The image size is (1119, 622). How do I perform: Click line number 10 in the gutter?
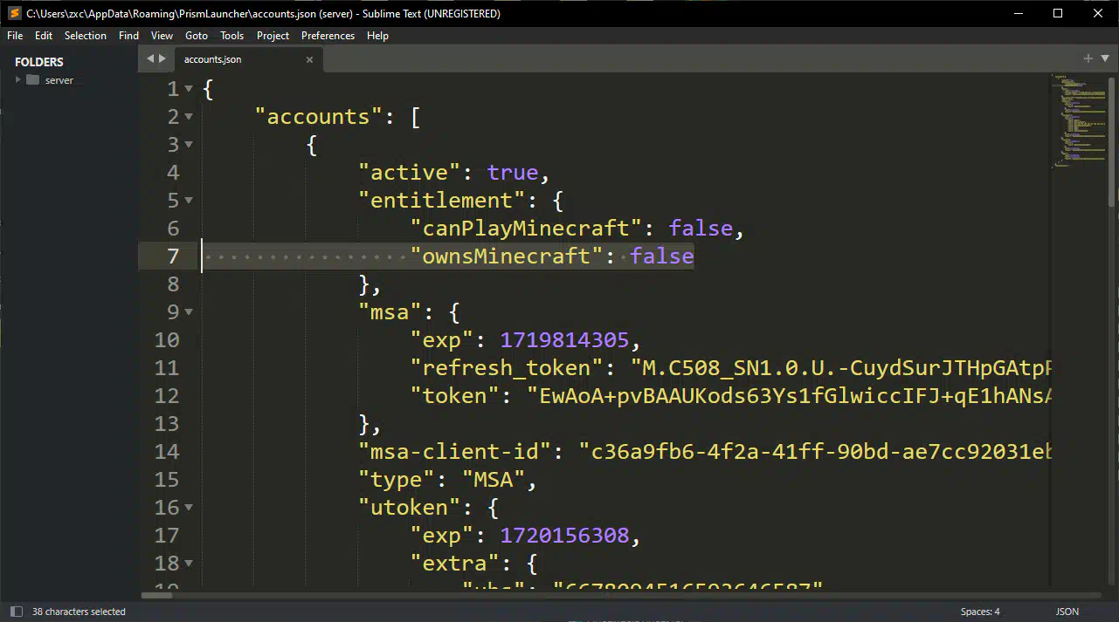[x=167, y=340]
